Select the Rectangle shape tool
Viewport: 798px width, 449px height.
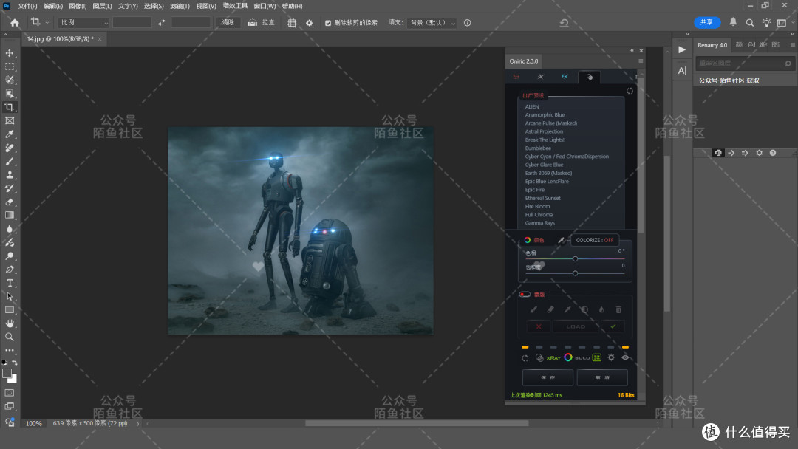point(10,309)
